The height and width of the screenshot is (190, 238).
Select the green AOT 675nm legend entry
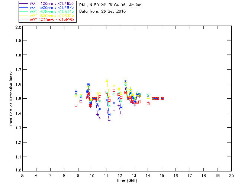(47, 12)
